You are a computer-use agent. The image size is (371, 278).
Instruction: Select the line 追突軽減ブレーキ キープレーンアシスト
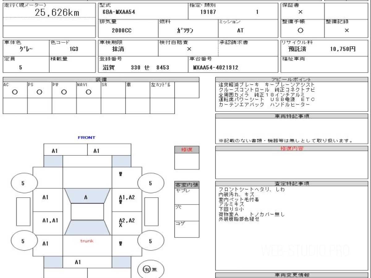coord(267,85)
